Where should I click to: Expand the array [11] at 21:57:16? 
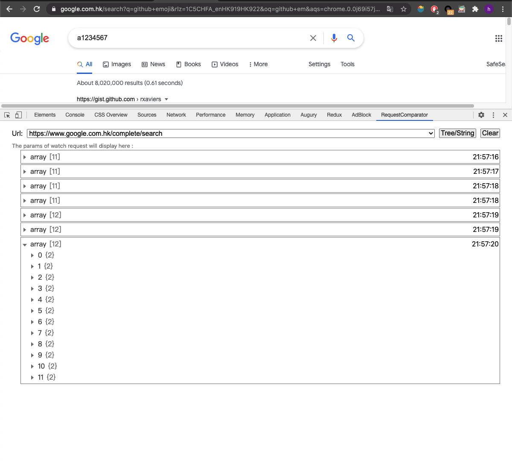(x=25, y=157)
